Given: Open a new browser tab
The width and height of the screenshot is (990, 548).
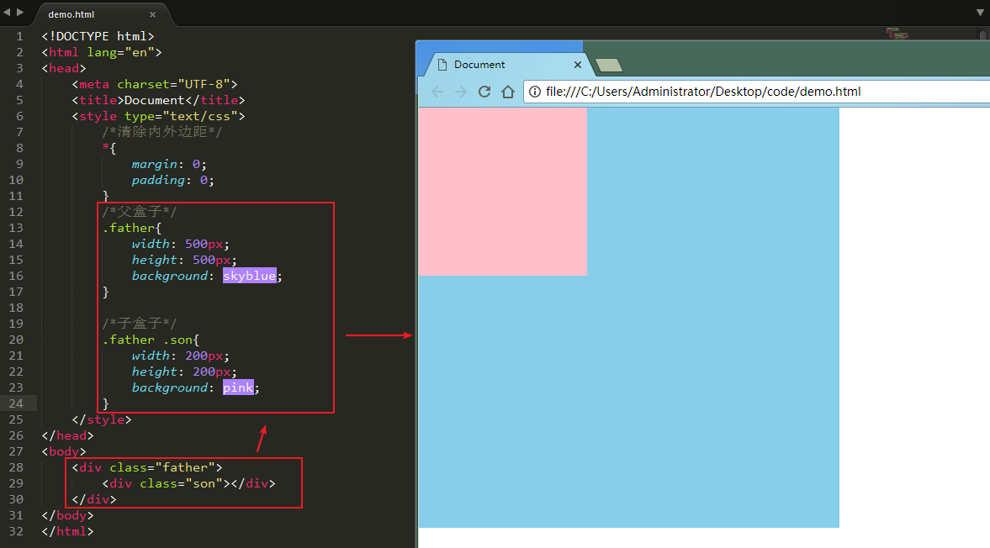Looking at the screenshot, I should [609, 65].
